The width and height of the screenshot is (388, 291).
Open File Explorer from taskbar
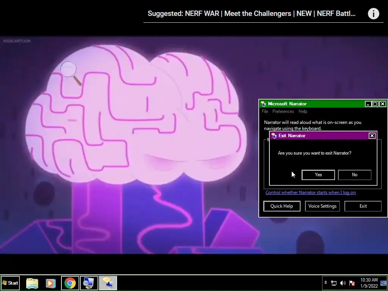coord(32,283)
